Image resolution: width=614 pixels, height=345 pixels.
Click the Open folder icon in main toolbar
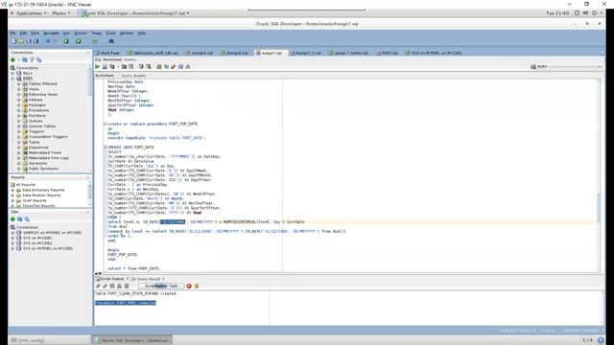point(21,41)
